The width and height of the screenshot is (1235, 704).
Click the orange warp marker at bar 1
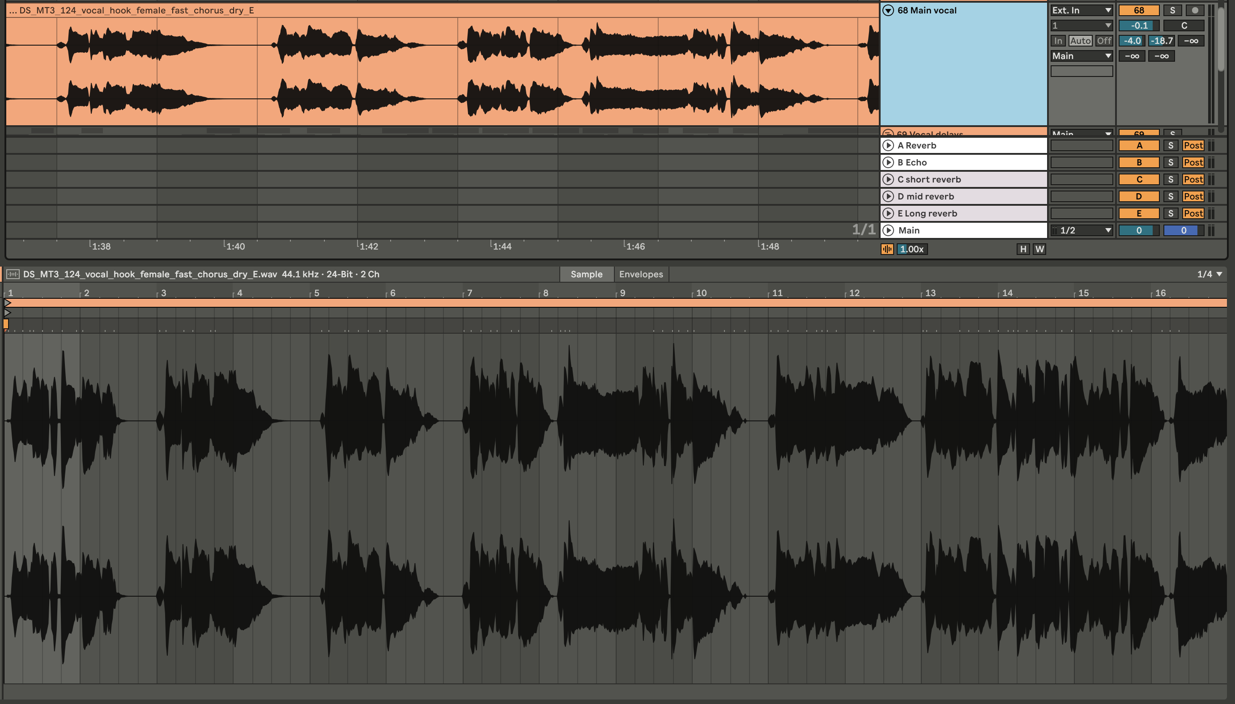6,323
